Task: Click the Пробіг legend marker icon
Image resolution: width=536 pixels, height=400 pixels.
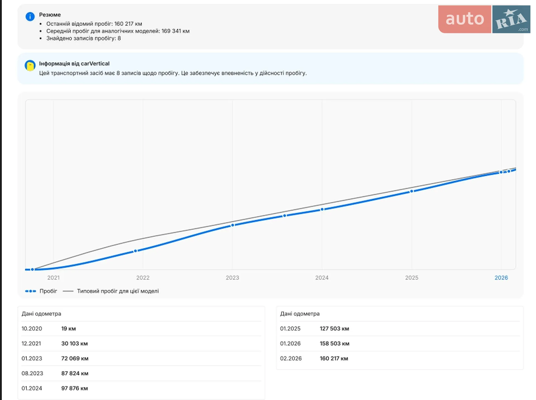Action: (30, 291)
